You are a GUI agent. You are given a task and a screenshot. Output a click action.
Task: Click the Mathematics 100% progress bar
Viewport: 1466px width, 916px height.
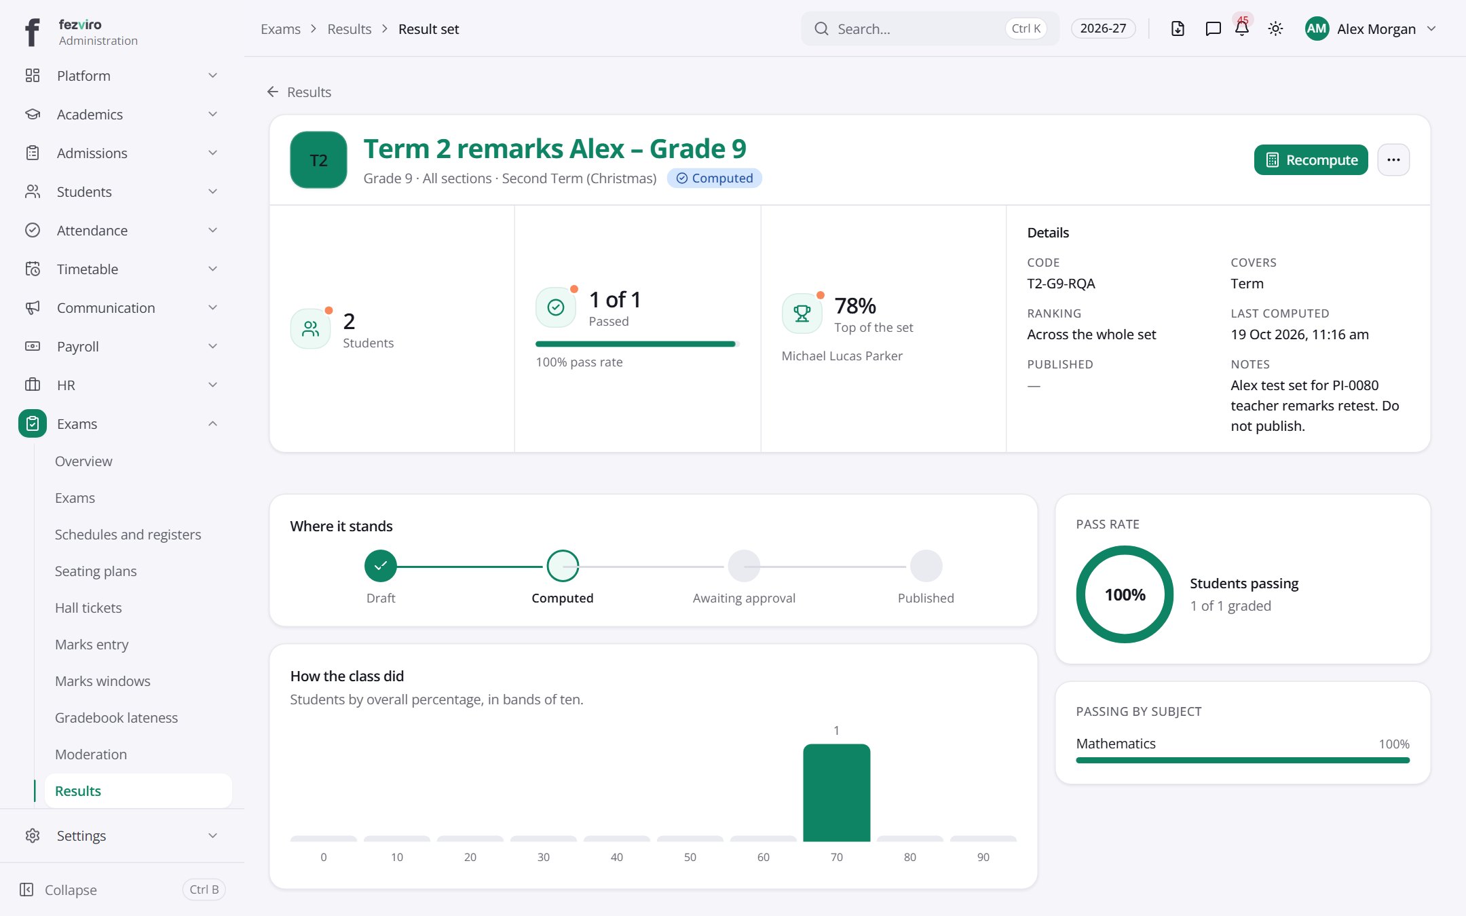1243,761
